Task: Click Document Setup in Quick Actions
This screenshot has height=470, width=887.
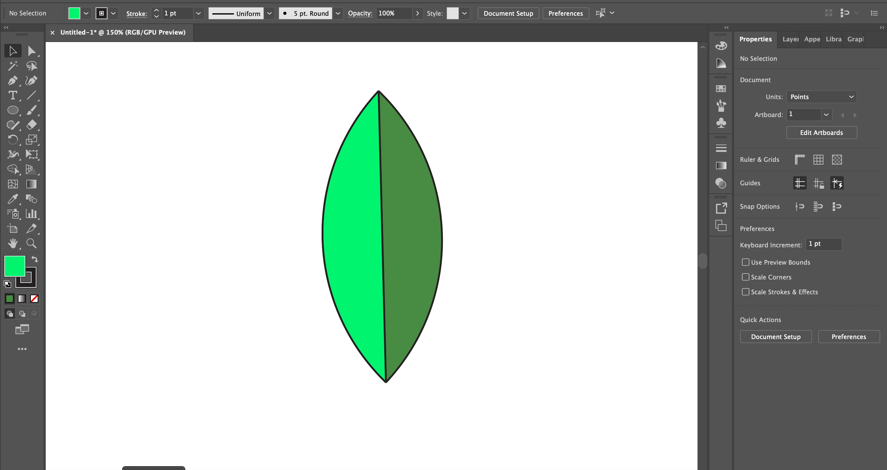Action: click(776, 337)
